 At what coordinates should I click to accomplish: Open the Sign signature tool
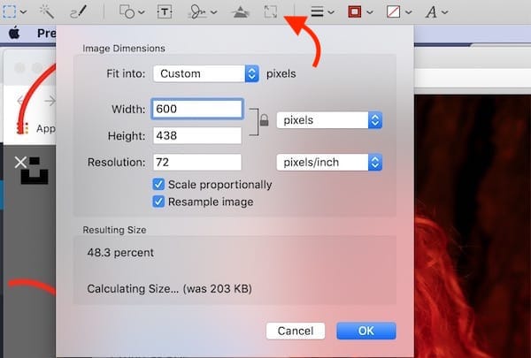(199, 11)
